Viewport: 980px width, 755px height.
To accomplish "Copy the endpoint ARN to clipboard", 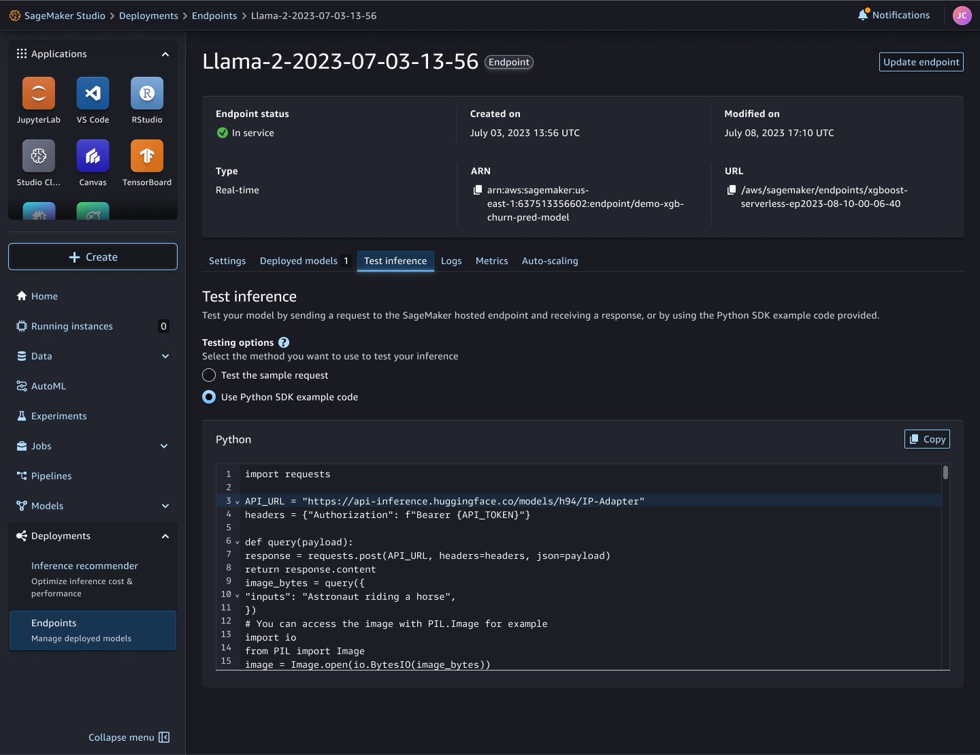I will point(478,190).
